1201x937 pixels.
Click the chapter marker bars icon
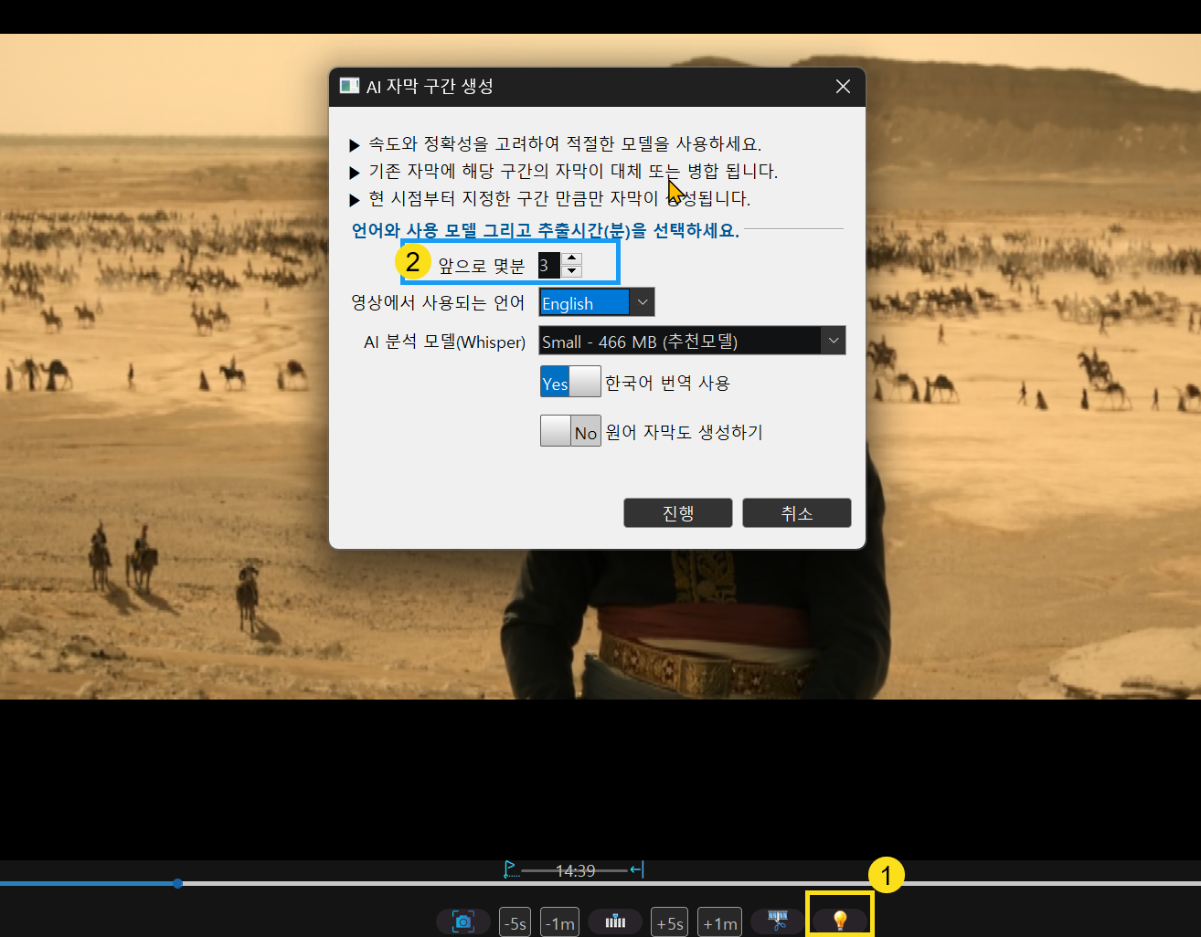pos(615,922)
